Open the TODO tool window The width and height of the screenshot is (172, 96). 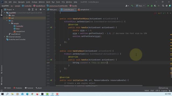pyautogui.click(x=8, y=88)
